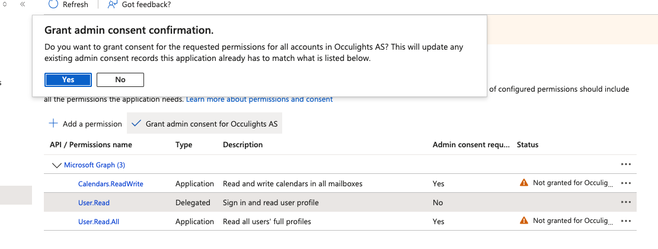Screen dimensions: 658x249
Task: Select 'Read all users' full profiles' description
Action: point(267,221)
